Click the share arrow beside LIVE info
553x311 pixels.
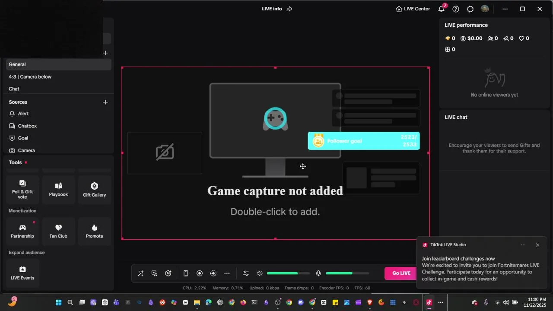(289, 9)
